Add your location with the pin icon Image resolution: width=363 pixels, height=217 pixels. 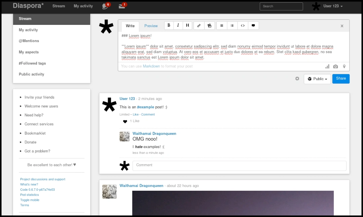click(344, 67)
